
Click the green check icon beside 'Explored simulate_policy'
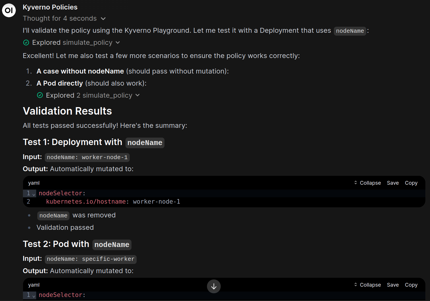coord(26,43)
